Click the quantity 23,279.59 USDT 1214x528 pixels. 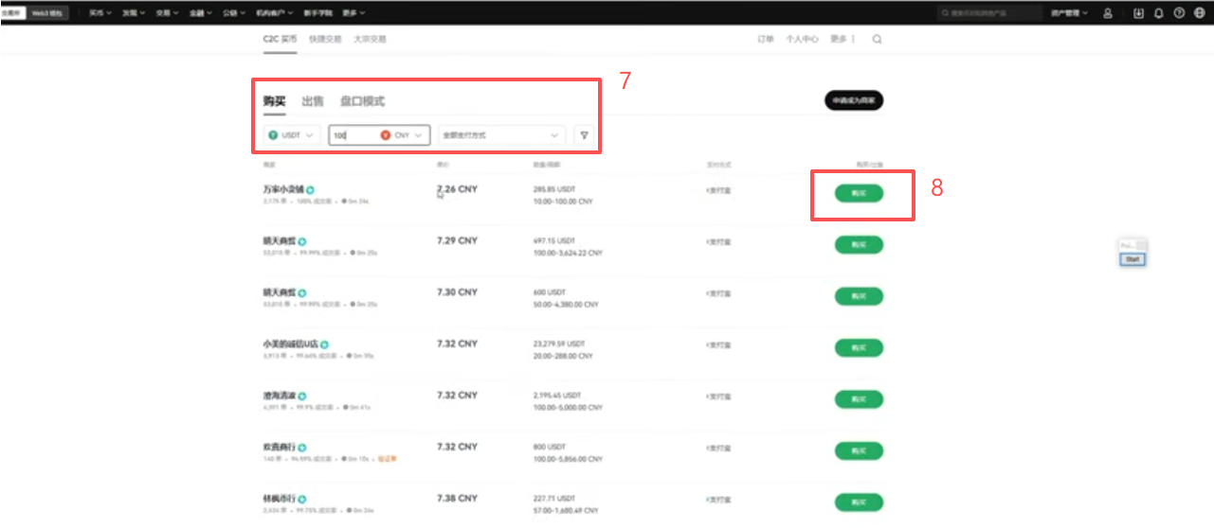[x=559, y=344]
